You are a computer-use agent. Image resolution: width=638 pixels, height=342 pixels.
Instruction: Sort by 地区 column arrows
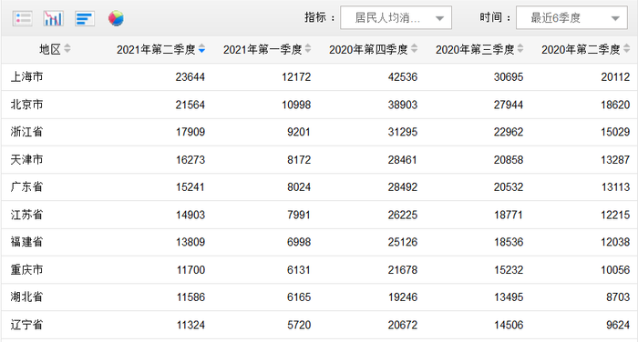pos(67,49)
